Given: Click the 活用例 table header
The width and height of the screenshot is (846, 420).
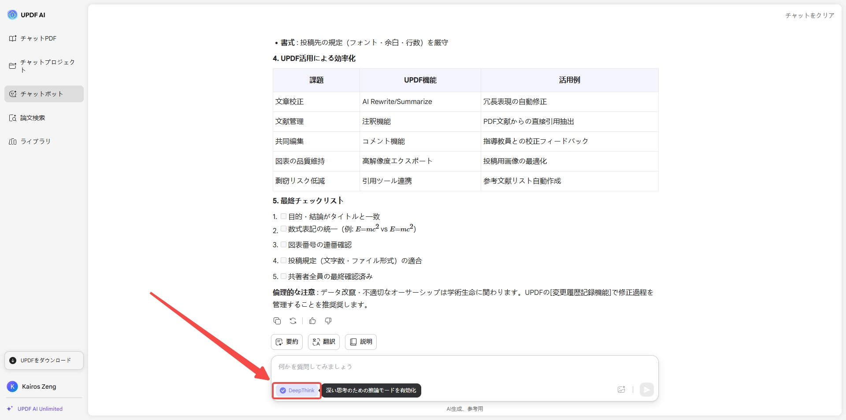Looking at the screenshot, I should [570, 80].
